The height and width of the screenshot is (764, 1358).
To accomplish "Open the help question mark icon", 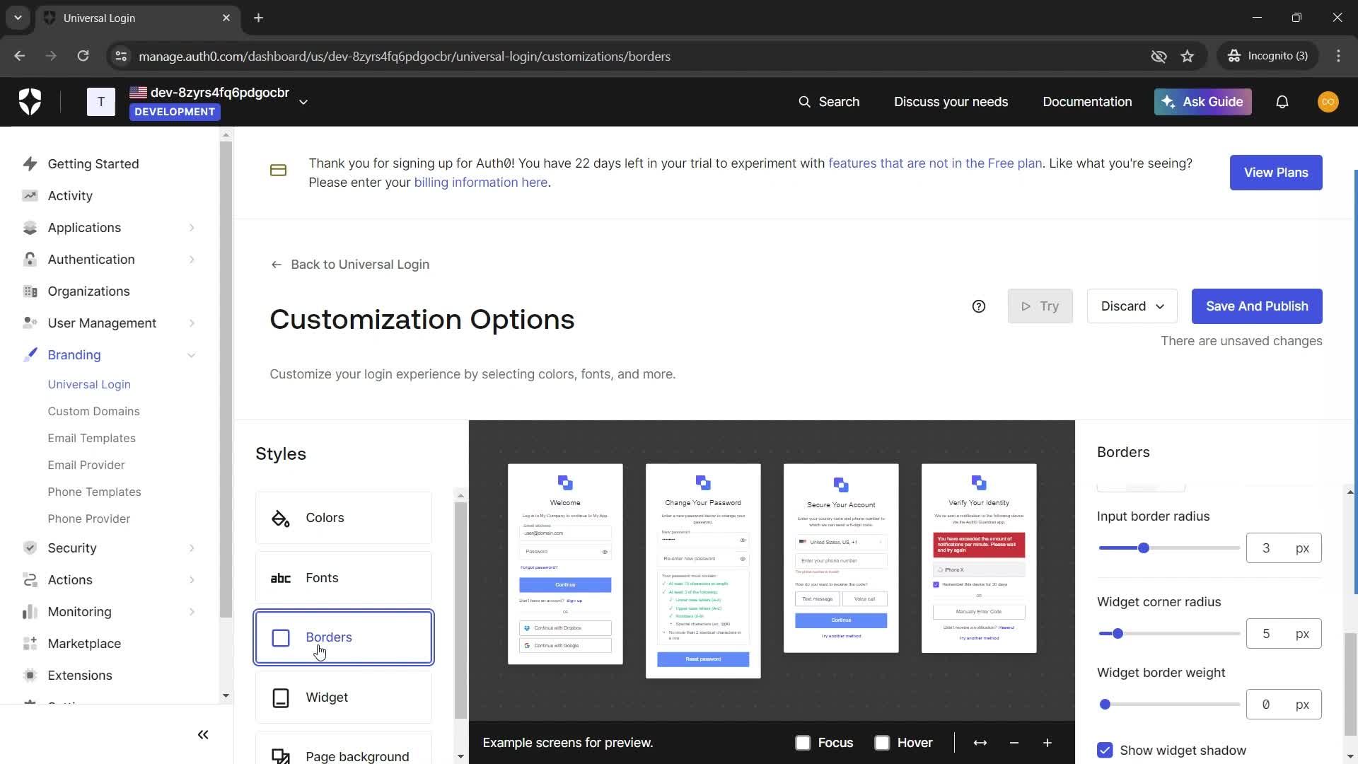I will [x=979, y=306].
